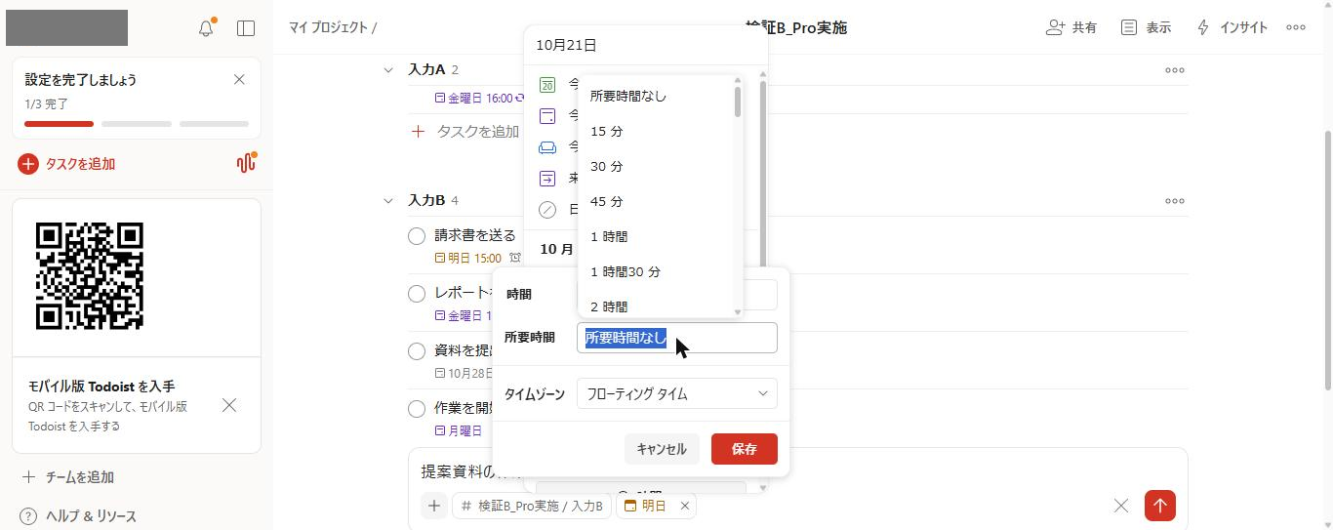Open 入力B section options menu
This screenshot has height=530, width=1333.
tap(1175, 200)
